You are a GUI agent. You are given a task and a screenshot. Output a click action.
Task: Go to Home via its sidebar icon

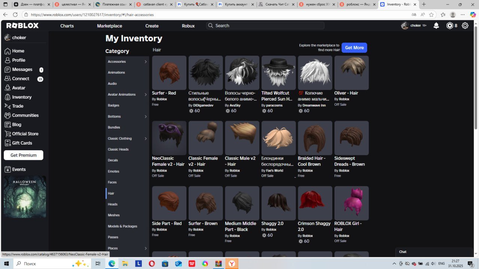[7, 51]
